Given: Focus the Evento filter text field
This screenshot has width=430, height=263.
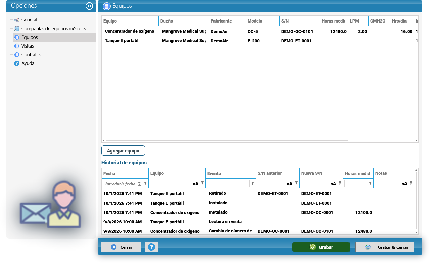Looking at the screenshot, I should tap(228, 184).
